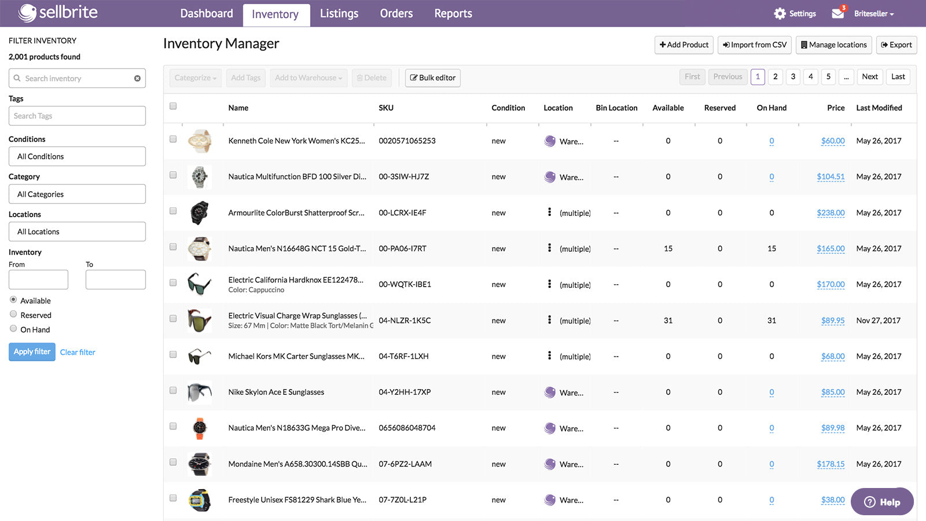Click the Add Product button
The height and width of the screenshot is (521, 926).
click(684, 45)
